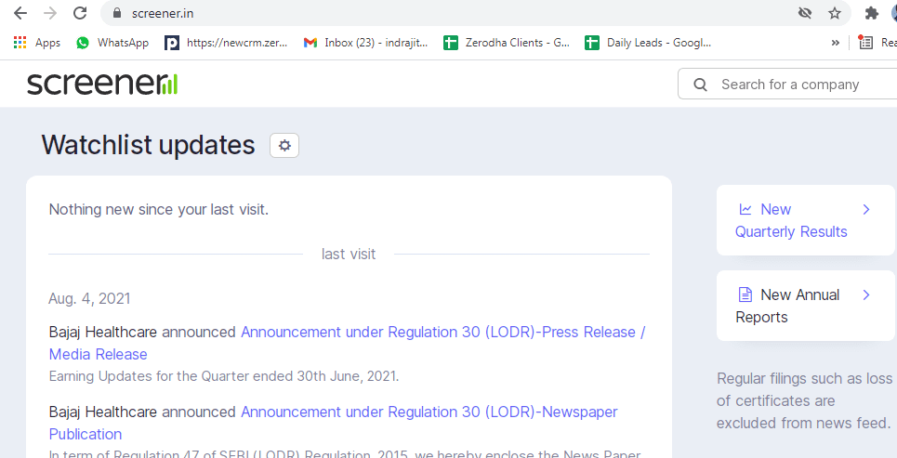Open watchlist settings gear button
The image size is (897, 458).
point(284,146)
